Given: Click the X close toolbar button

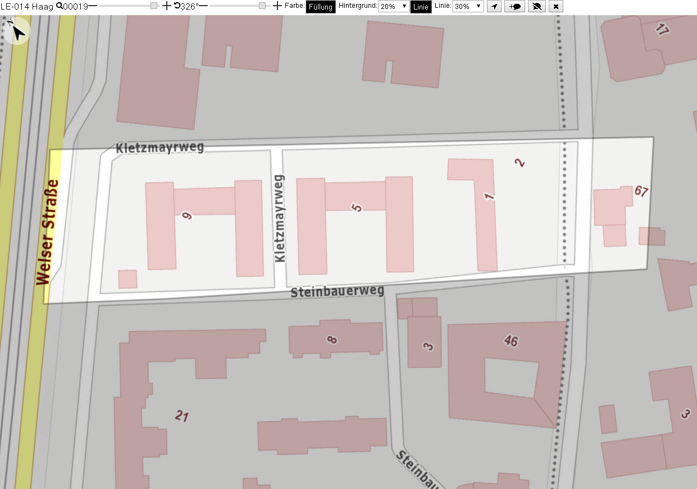Looking at the screenshot, I should point(555,6).
